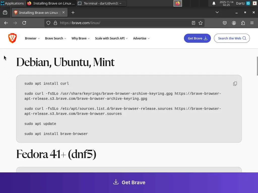
Task: Open Firefox View from the tab bar
Action: coord(5,13)
